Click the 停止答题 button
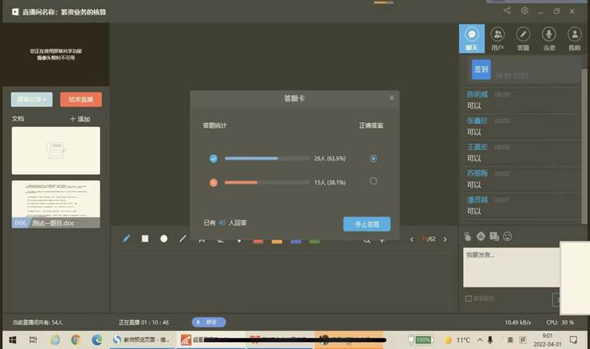This screenshot has width=590, height=349. (x=367, y=224)
